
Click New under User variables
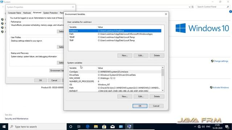pos(125,56)
